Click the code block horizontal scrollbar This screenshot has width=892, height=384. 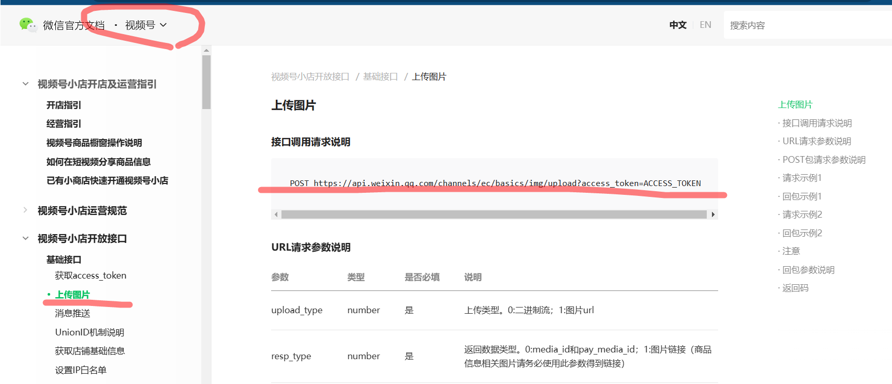click(494, 214)
